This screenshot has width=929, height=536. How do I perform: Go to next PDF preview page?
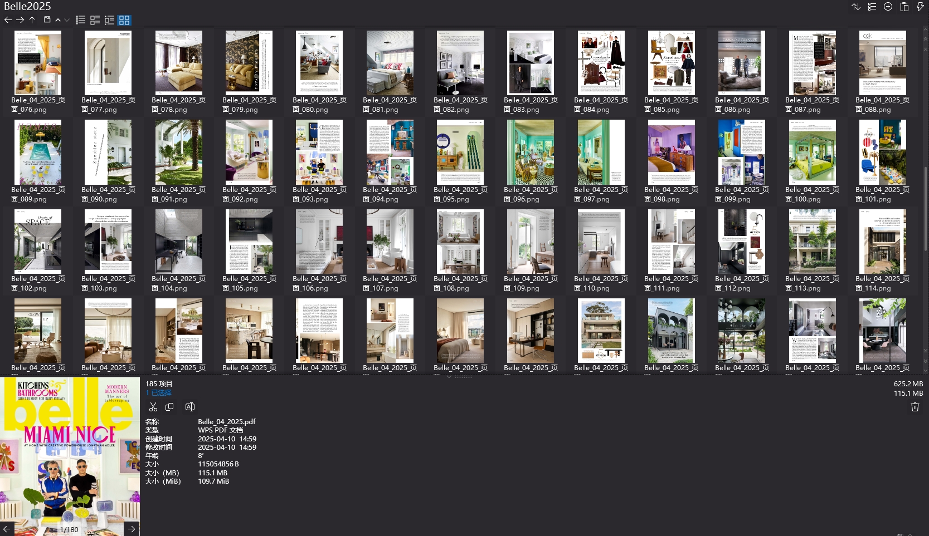[132, 529]
